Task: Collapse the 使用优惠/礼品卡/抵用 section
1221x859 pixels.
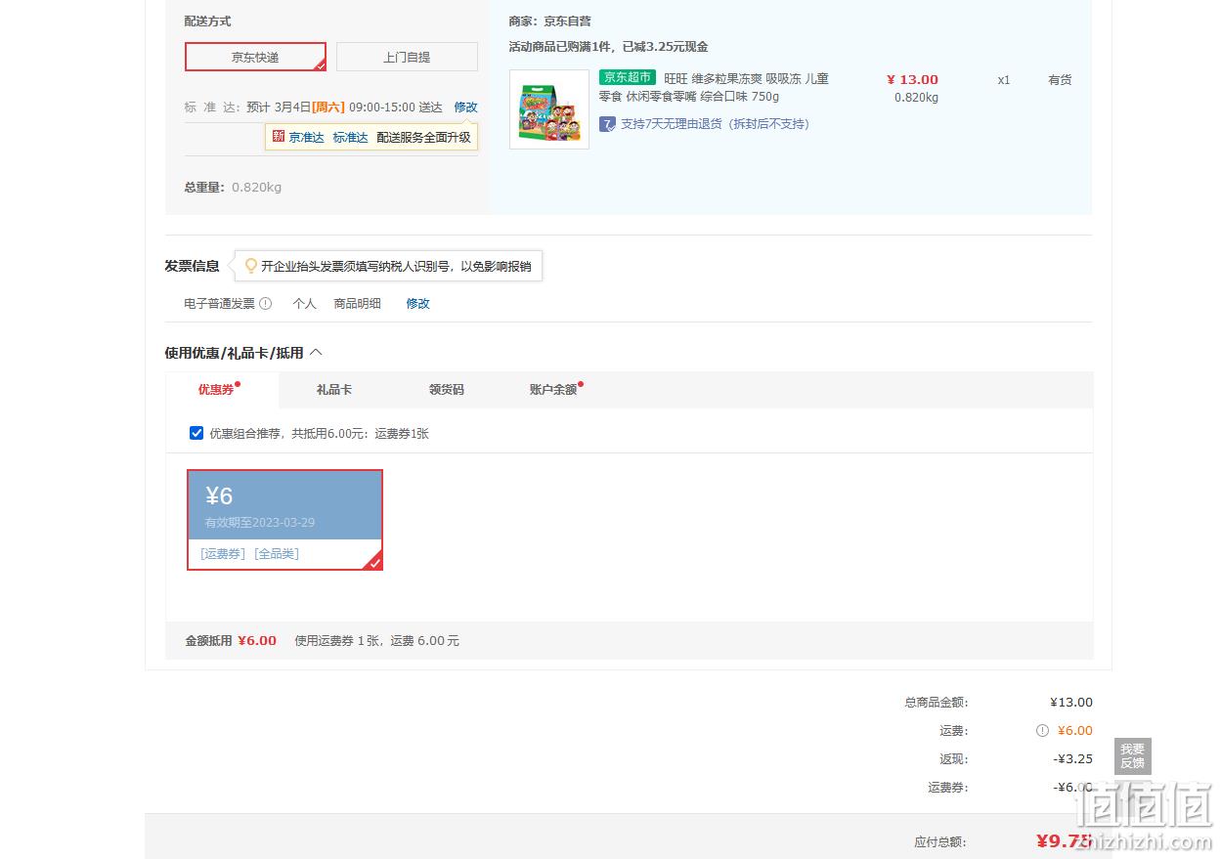Action: click(316, 353)
